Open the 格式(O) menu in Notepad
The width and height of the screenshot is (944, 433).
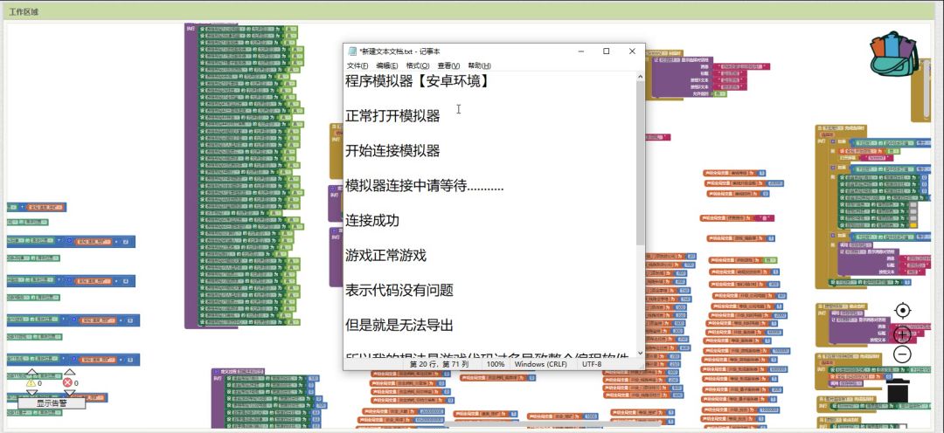click(x=417, y=65)
